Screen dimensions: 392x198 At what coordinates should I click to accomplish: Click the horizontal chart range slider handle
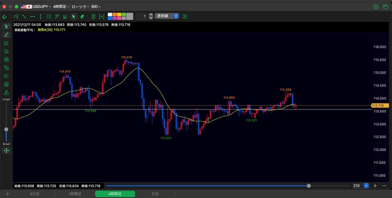(x=309, y=186)
